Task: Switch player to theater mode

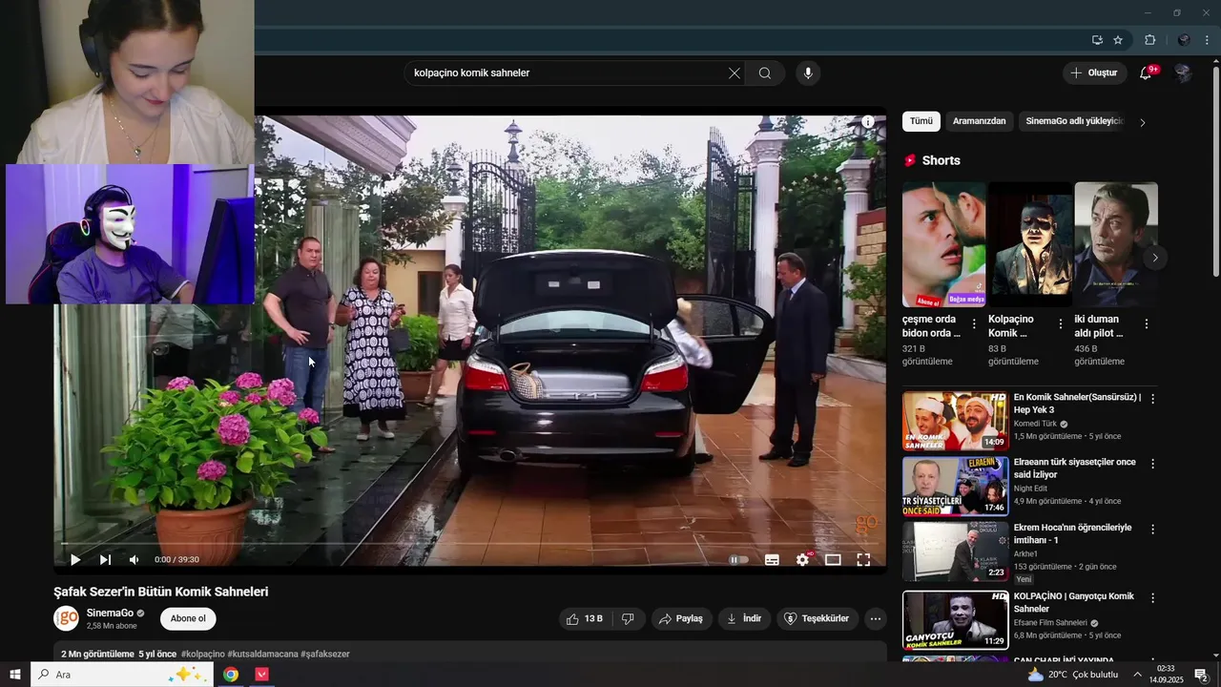Action: (833, 560)
